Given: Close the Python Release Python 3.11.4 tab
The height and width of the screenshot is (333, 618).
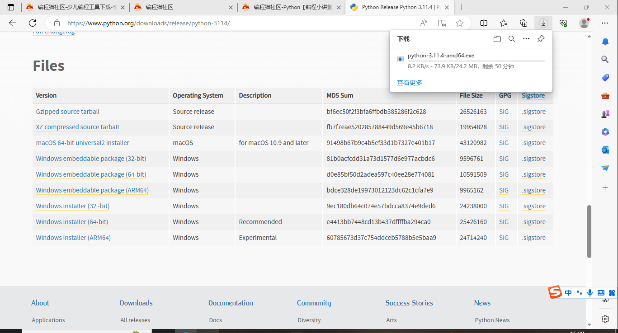Looking at the screenshot, I should coord(447,7).
